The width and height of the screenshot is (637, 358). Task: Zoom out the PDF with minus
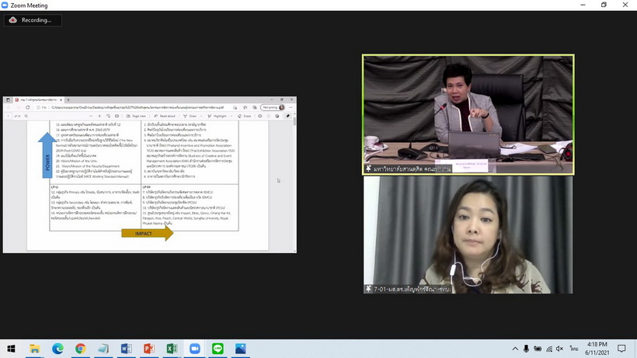click(x=91, y=116)
